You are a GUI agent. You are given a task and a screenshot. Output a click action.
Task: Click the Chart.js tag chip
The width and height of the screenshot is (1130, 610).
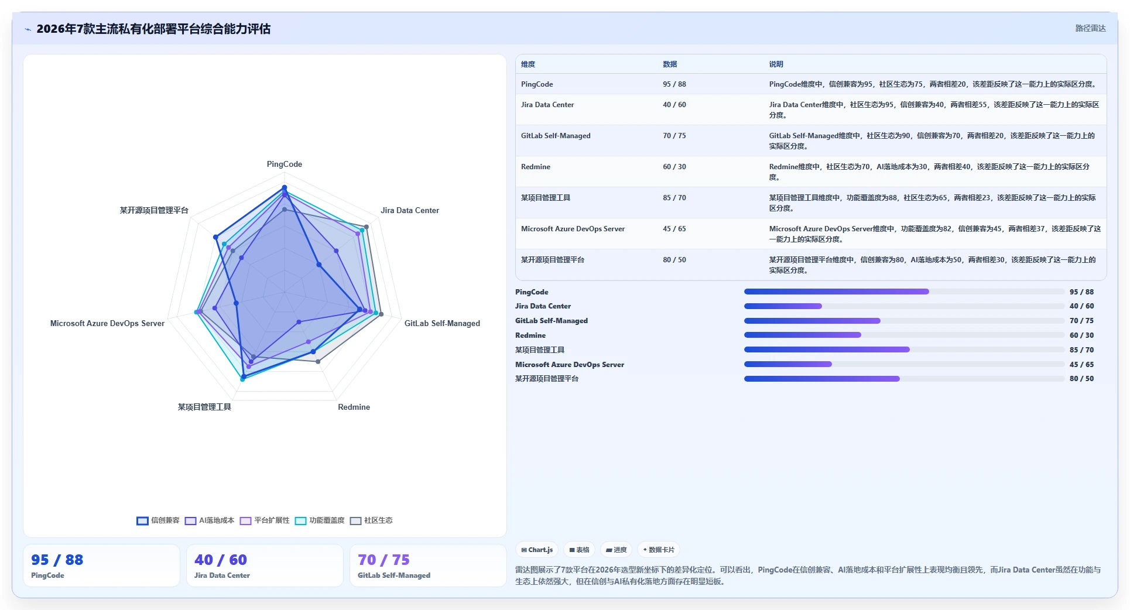tap(537, 550)
